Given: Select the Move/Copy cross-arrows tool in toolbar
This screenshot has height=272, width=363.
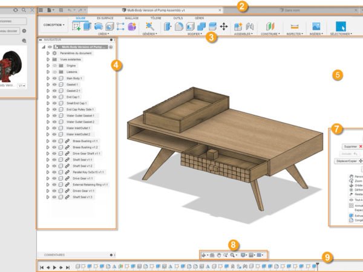Looking at the screenshot, I should pos(223,26).
